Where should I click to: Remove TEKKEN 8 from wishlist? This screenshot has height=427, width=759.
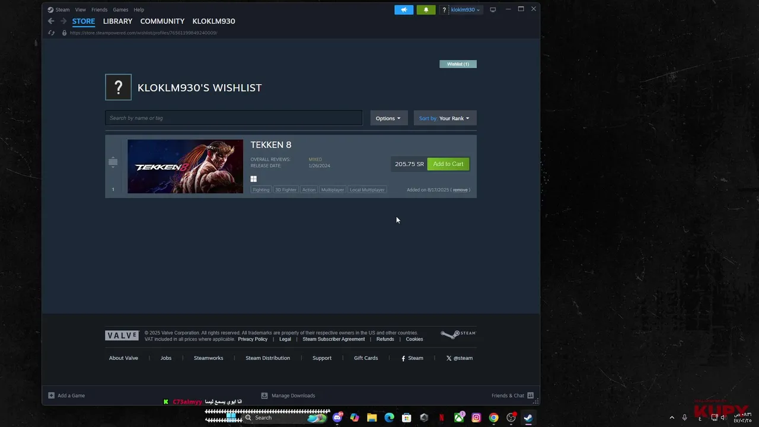tap(460, 190)
